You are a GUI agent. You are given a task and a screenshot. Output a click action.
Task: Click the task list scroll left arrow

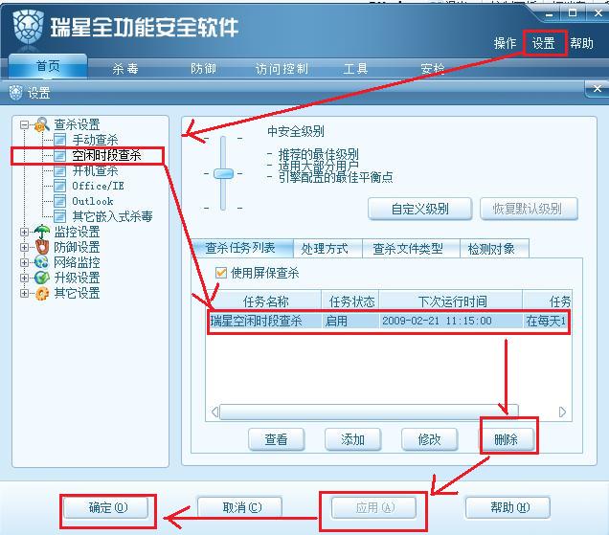tap(214, 412)
